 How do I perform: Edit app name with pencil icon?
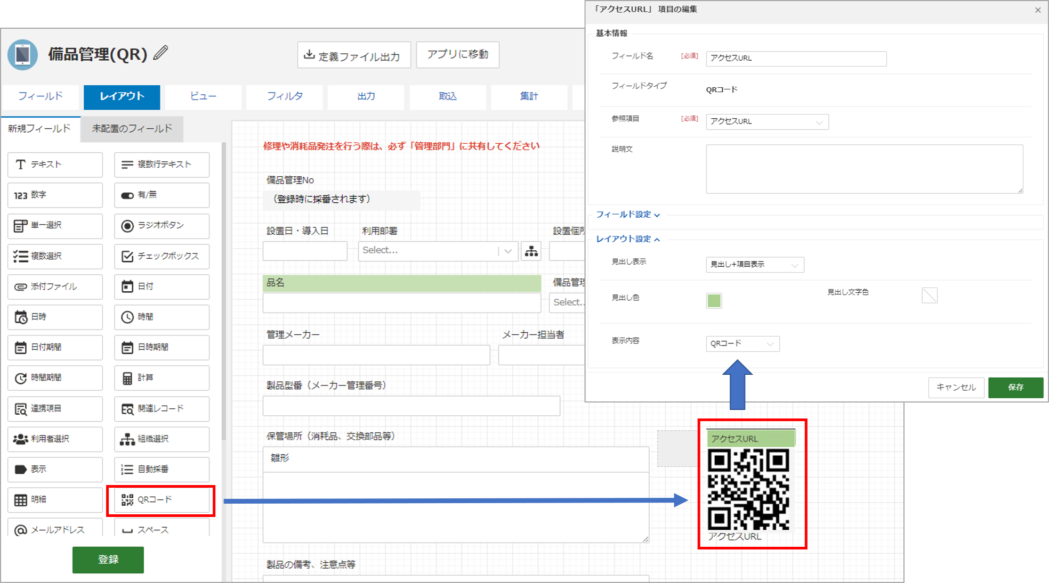160,53
